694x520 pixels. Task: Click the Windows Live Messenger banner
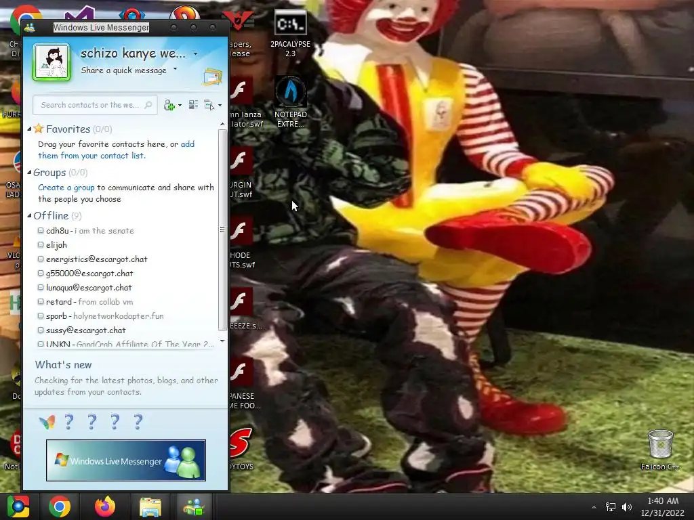125,460
